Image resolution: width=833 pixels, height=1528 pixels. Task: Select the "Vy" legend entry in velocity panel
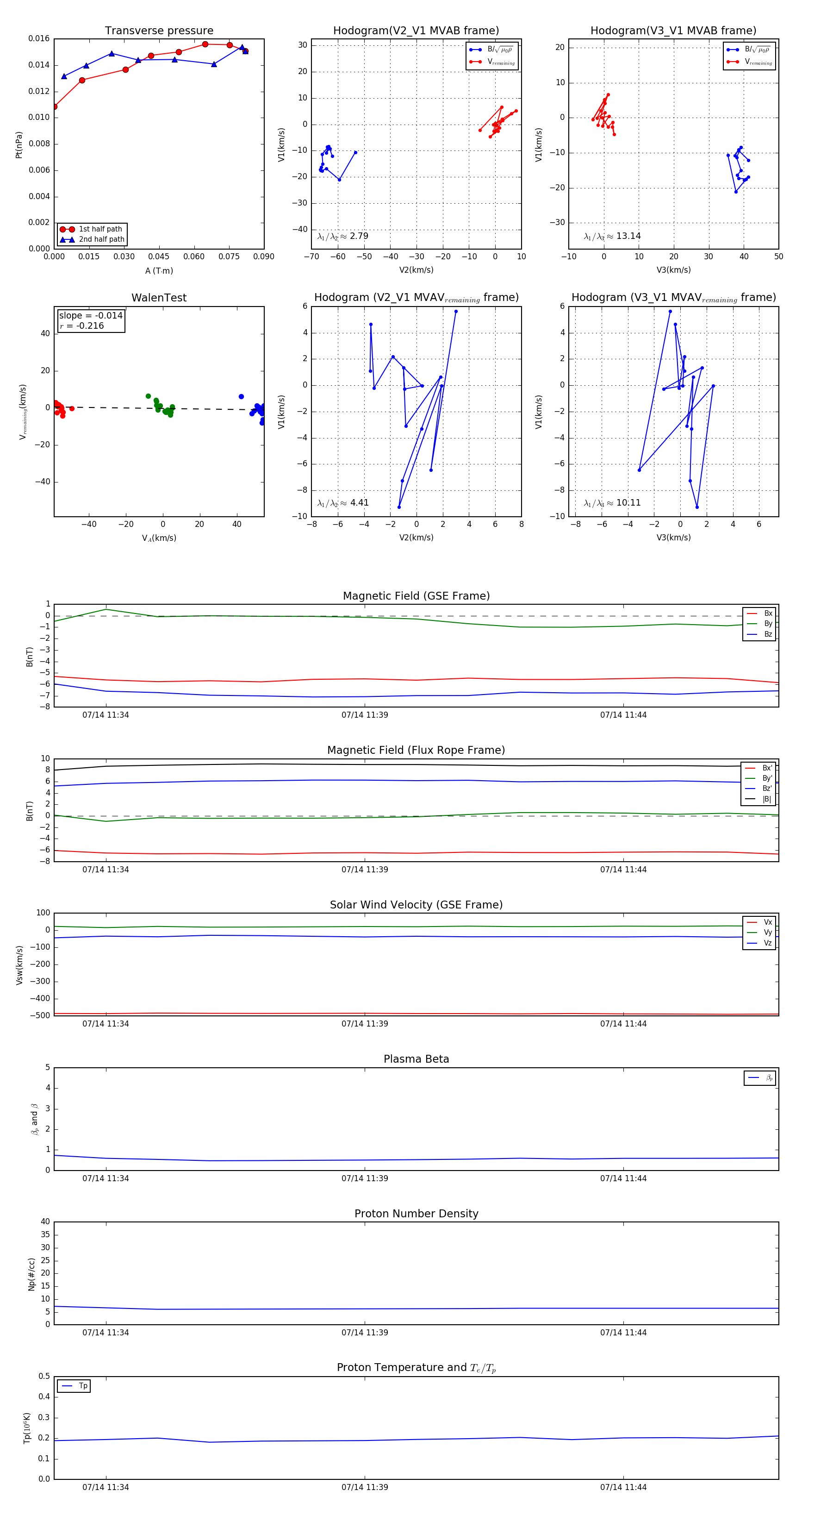coord(759,933)
